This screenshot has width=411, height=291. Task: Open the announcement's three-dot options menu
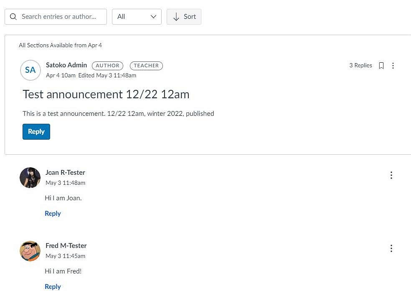393,66
